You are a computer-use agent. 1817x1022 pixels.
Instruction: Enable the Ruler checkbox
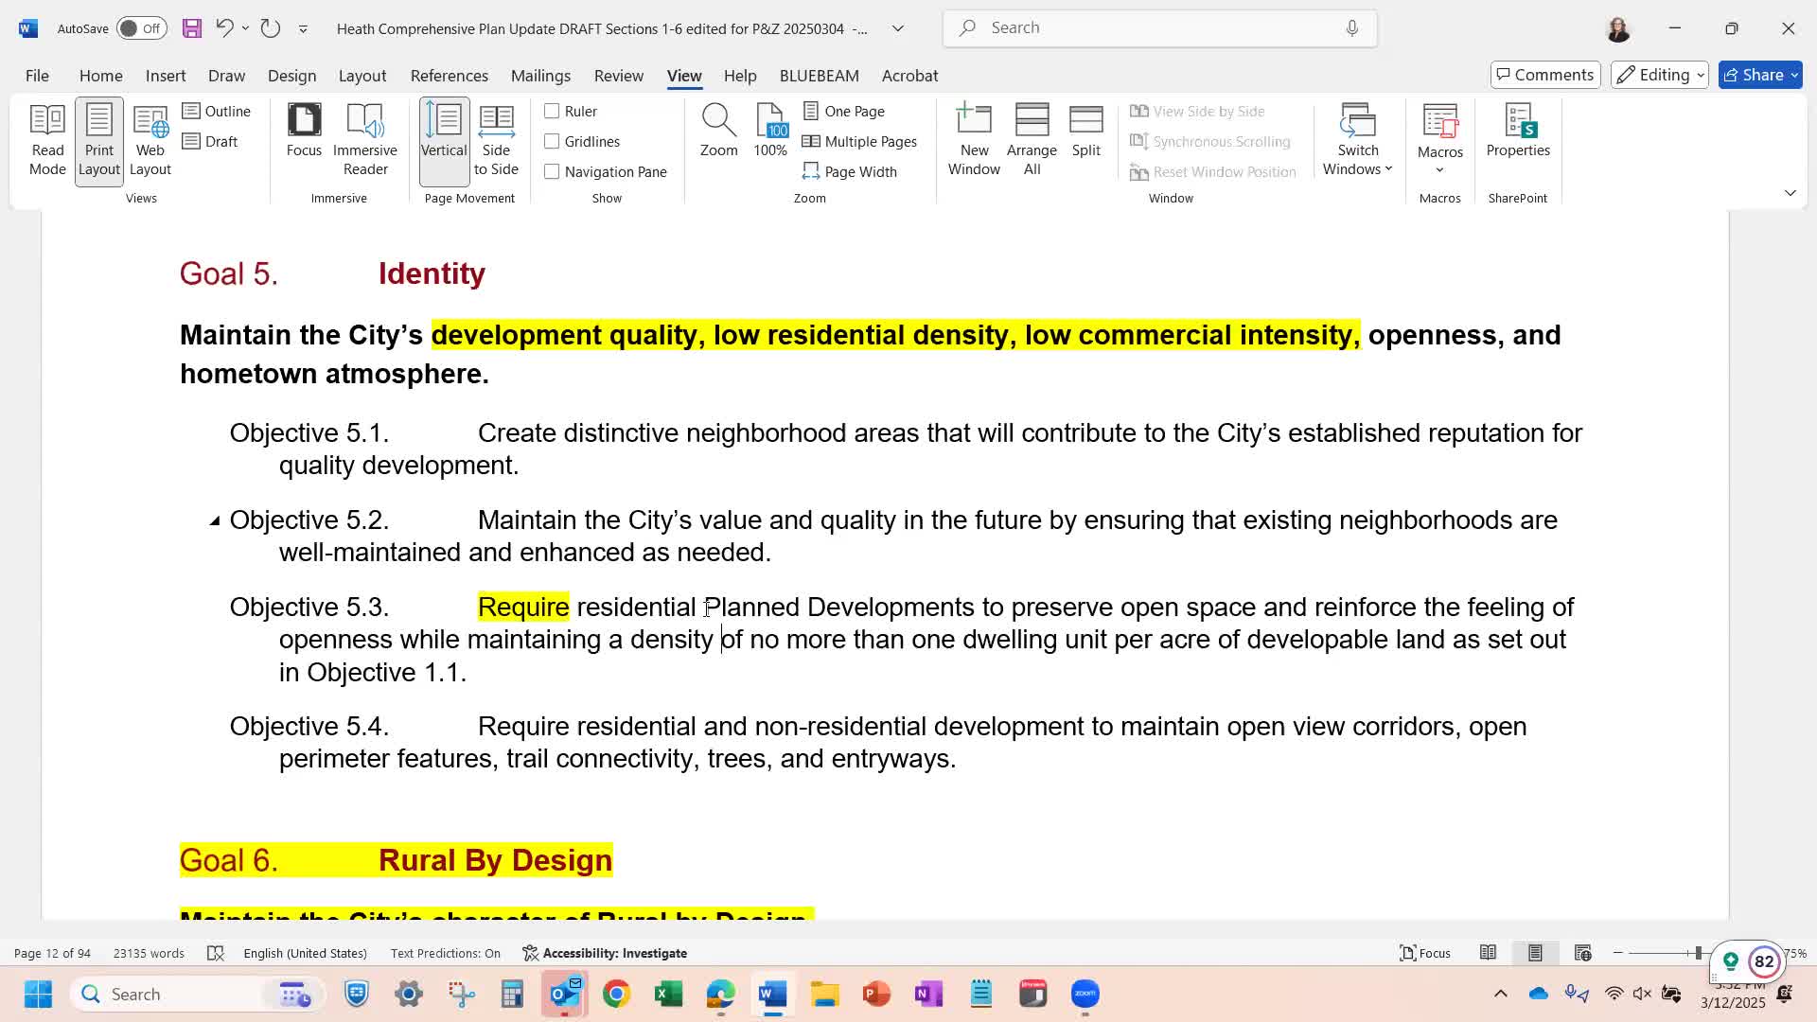point(552,112)
